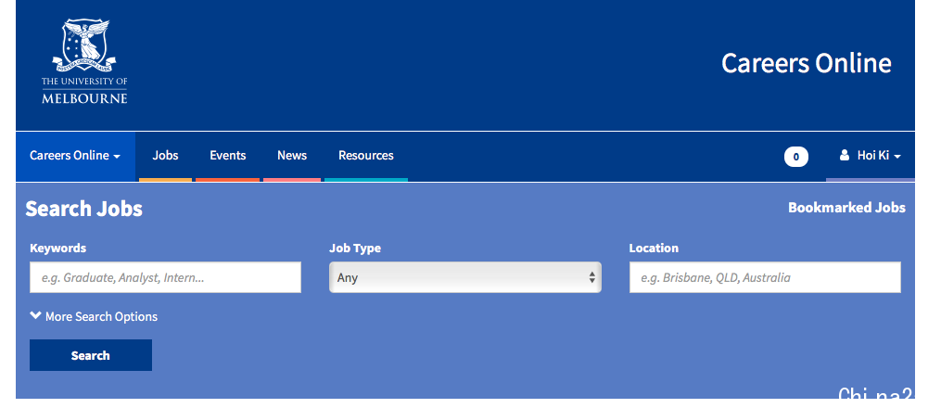Click the user profile icon beside Hoi Ki
Screen dimensions: 941x408
point(845,156)
